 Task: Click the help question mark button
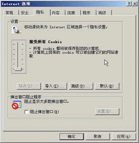pyautogui.click(x=129, y=4)
